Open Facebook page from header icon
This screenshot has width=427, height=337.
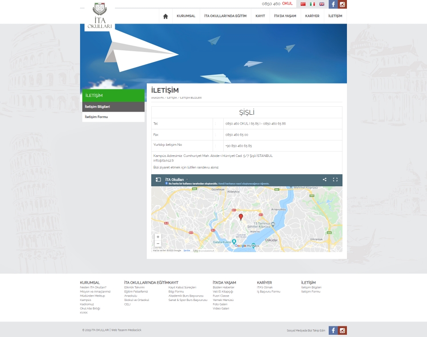point(333,4)
